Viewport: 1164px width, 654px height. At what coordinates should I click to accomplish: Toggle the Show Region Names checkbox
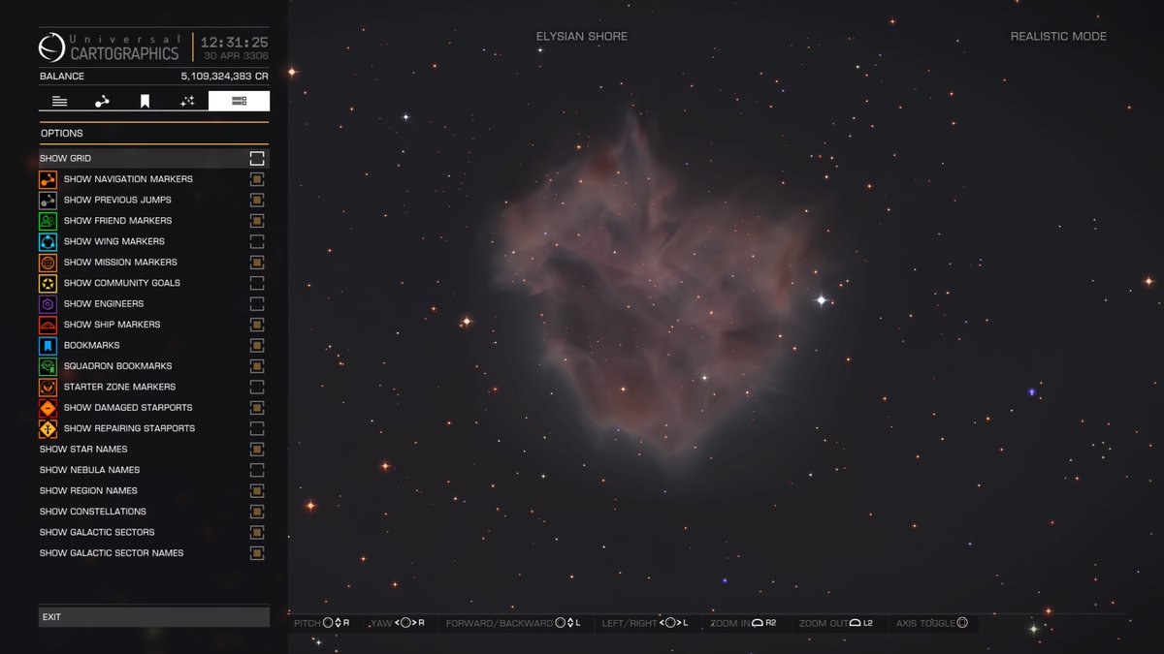coord(257,491)
